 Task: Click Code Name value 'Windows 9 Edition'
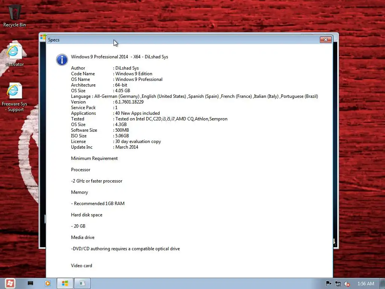(134, 74)
